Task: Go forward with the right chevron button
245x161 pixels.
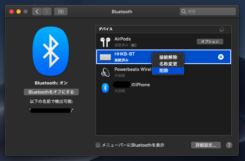Action: pyautogui.click(x=47, y=12)
